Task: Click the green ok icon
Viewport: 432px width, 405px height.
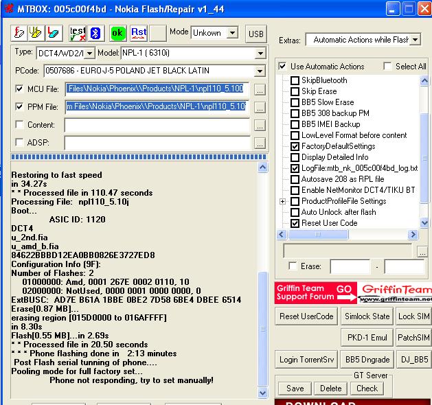Action: pos(118,33)
